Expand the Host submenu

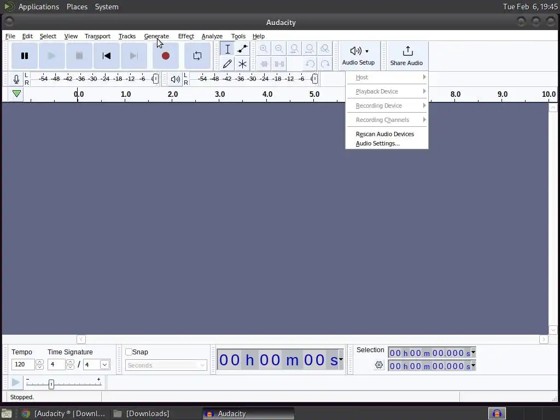coord(387,77)
